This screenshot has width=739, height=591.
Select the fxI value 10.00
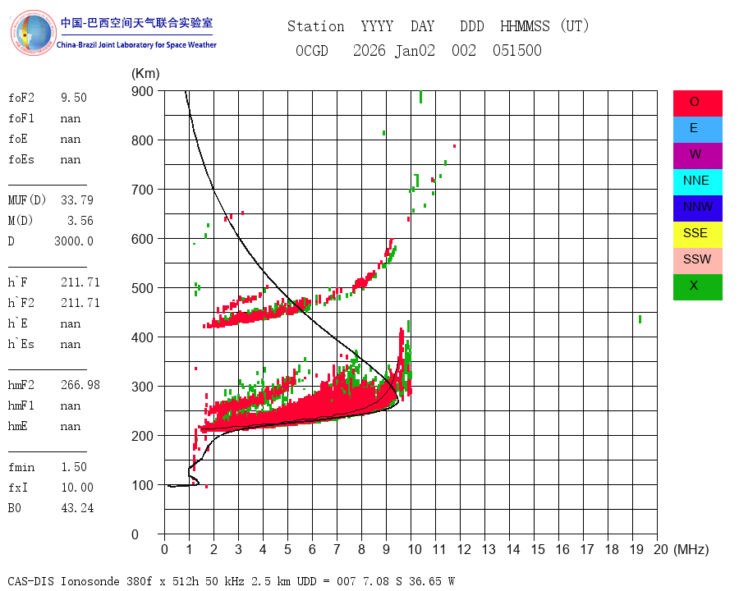(x=77, y=488)
